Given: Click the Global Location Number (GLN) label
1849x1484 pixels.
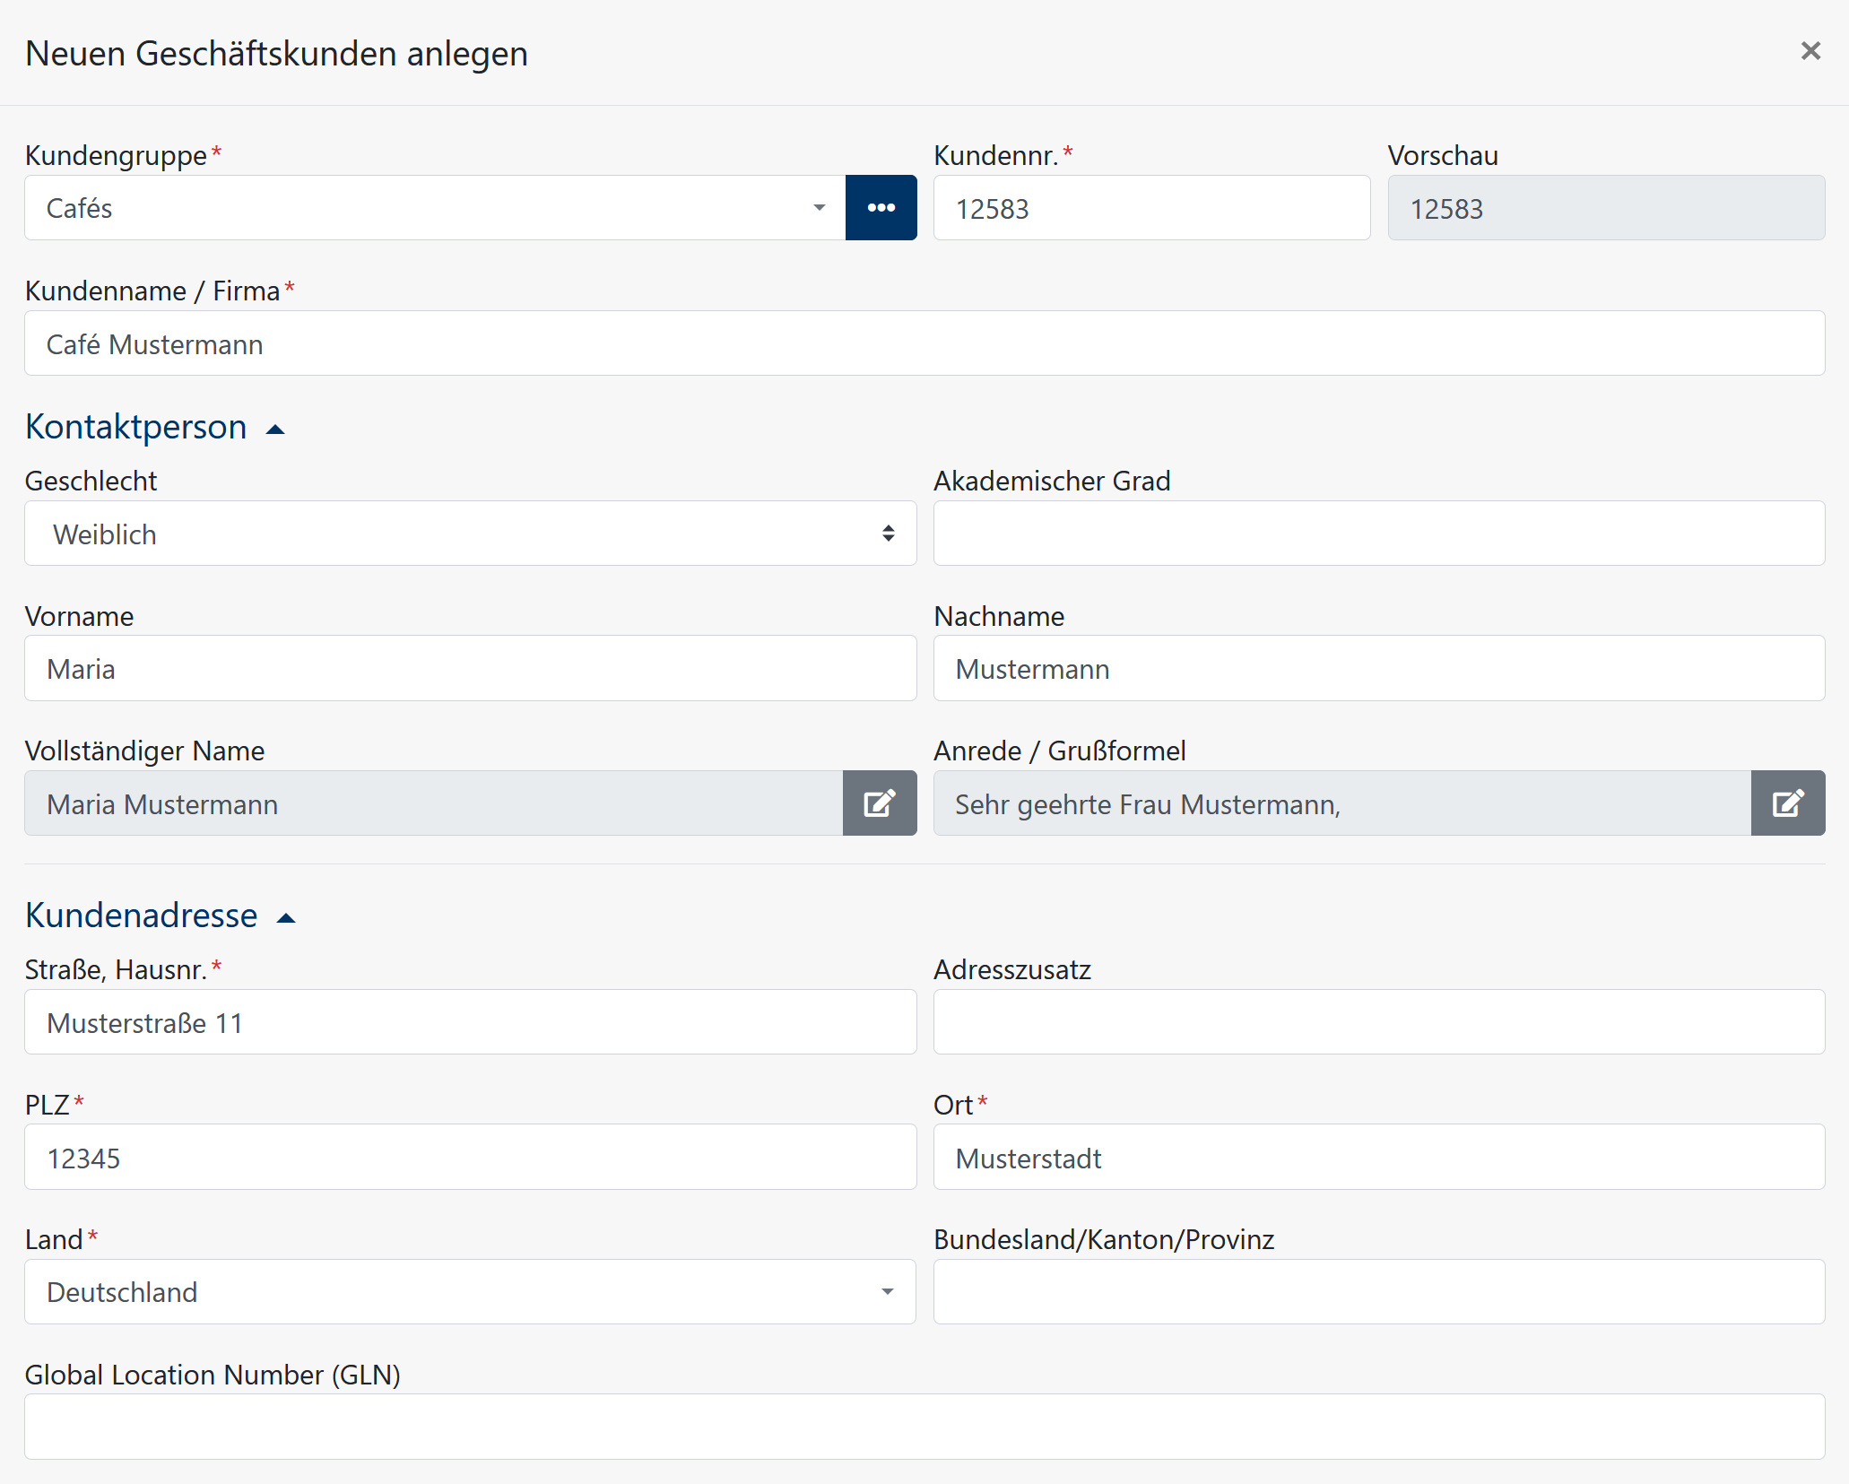Looking at the screenshot, I should [213, 1375].
